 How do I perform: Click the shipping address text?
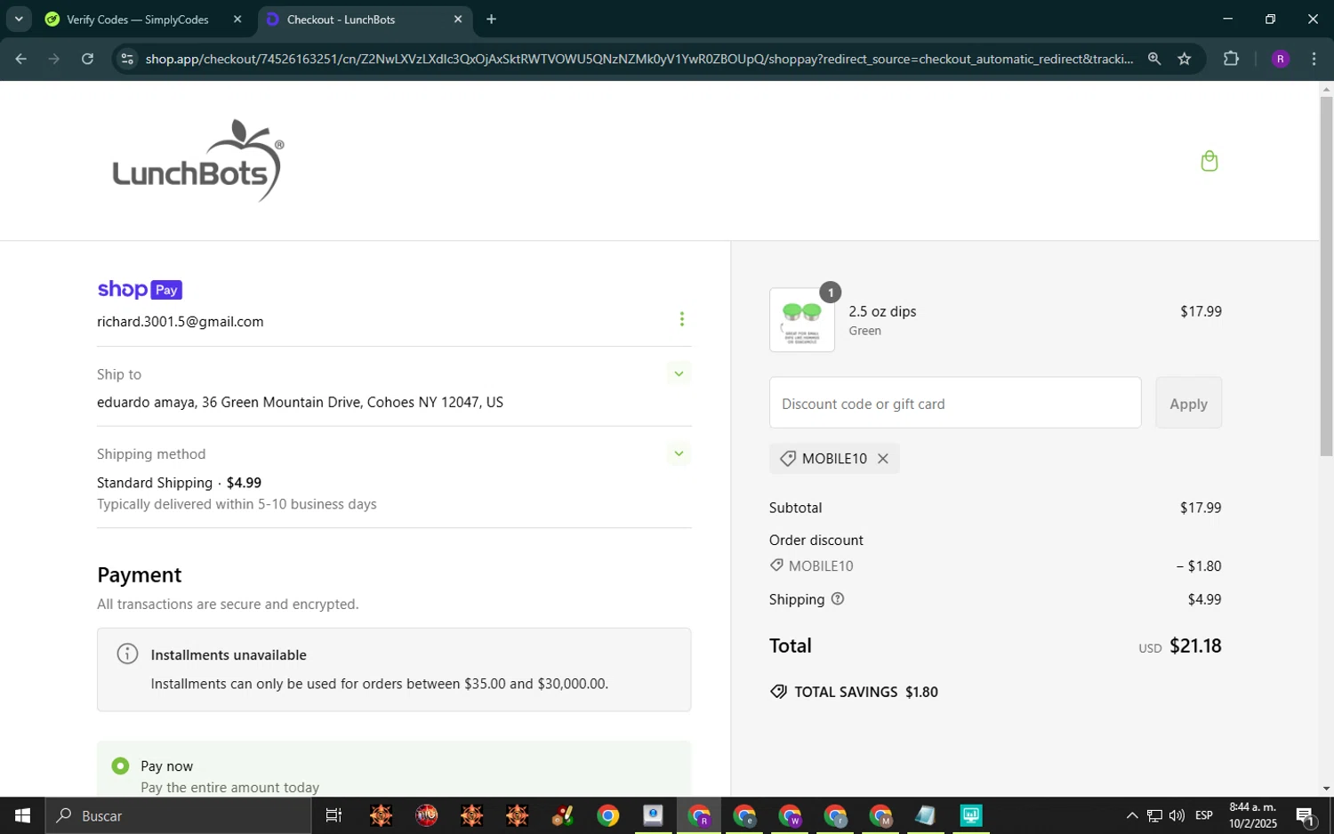point(300,403)
